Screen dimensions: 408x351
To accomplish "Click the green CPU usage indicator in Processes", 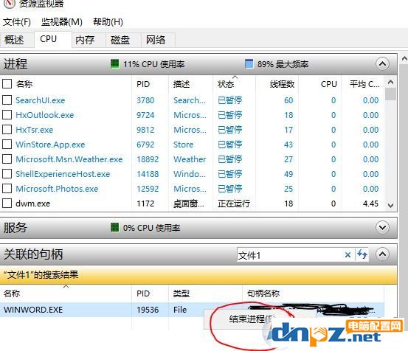I will point(115,63).
